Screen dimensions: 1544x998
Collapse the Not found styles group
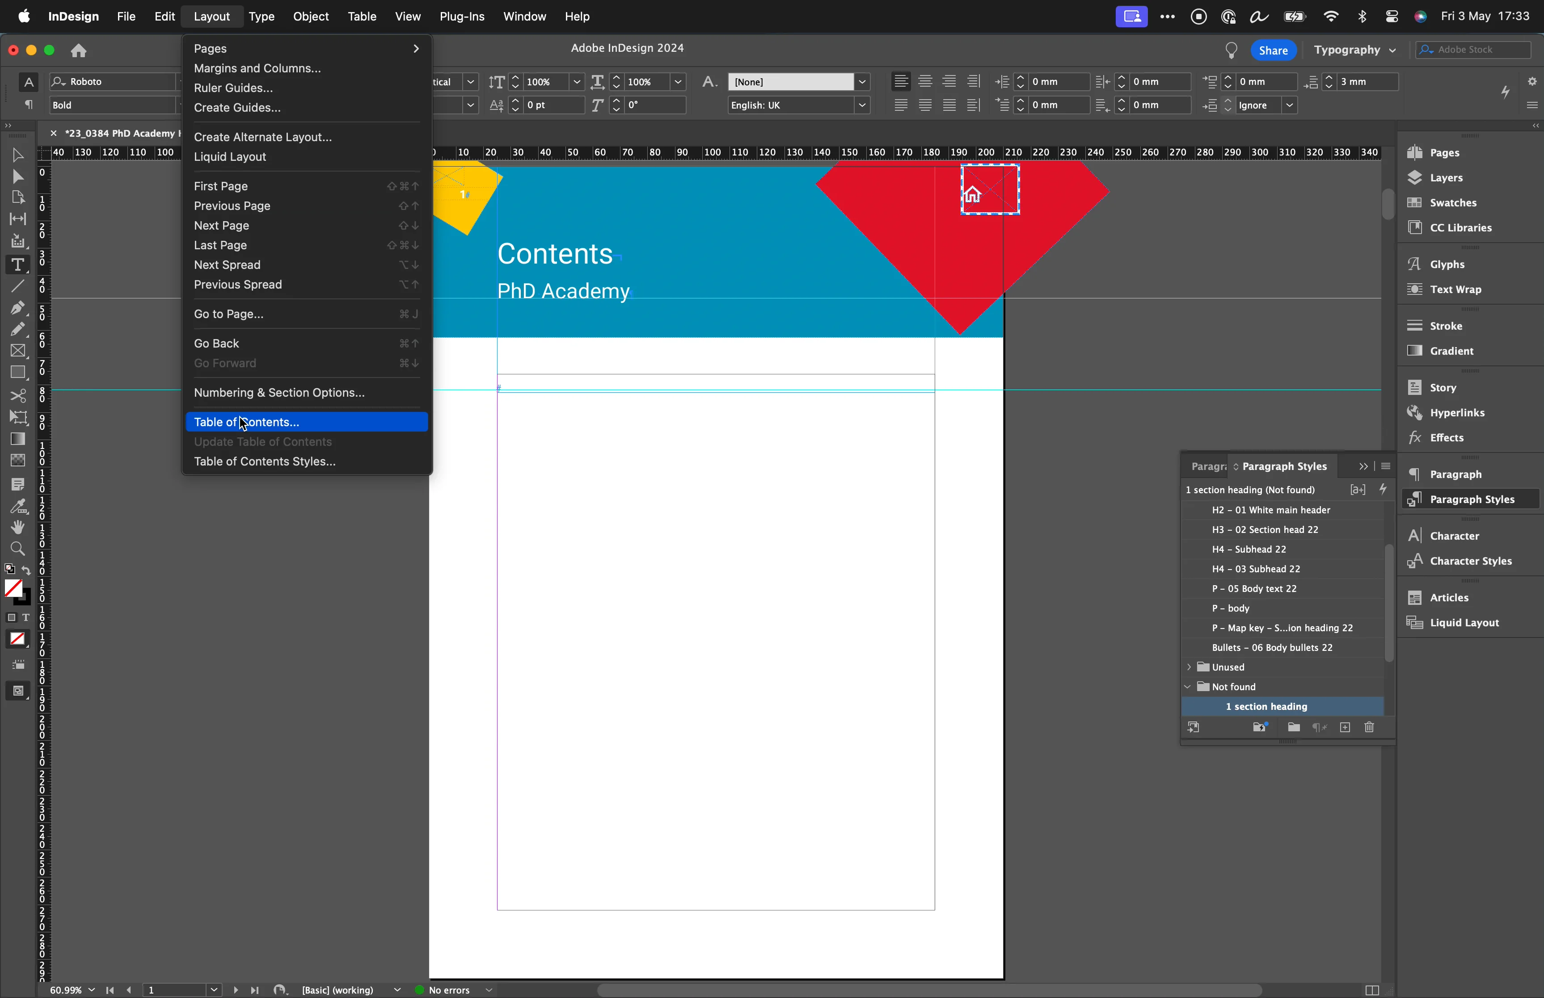pyautogui.click(x=1187, y=686)
